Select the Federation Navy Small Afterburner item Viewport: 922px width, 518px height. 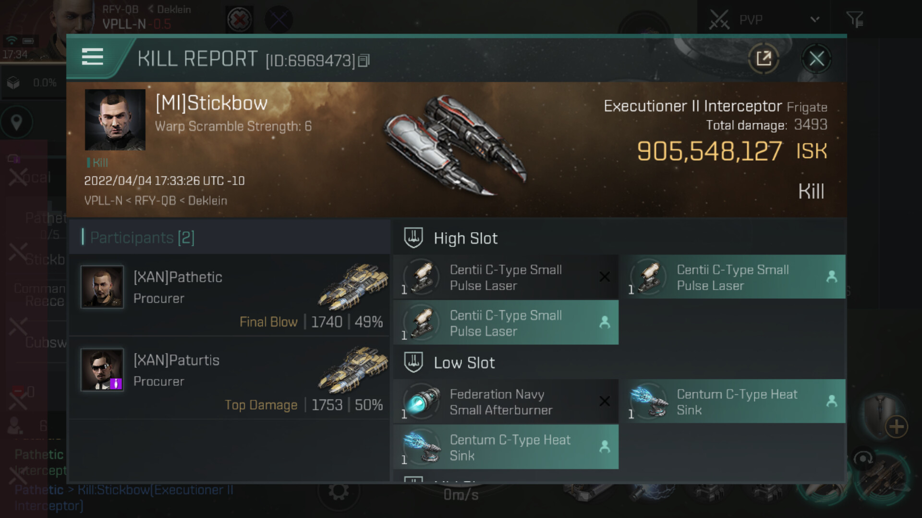click(506, 402)
